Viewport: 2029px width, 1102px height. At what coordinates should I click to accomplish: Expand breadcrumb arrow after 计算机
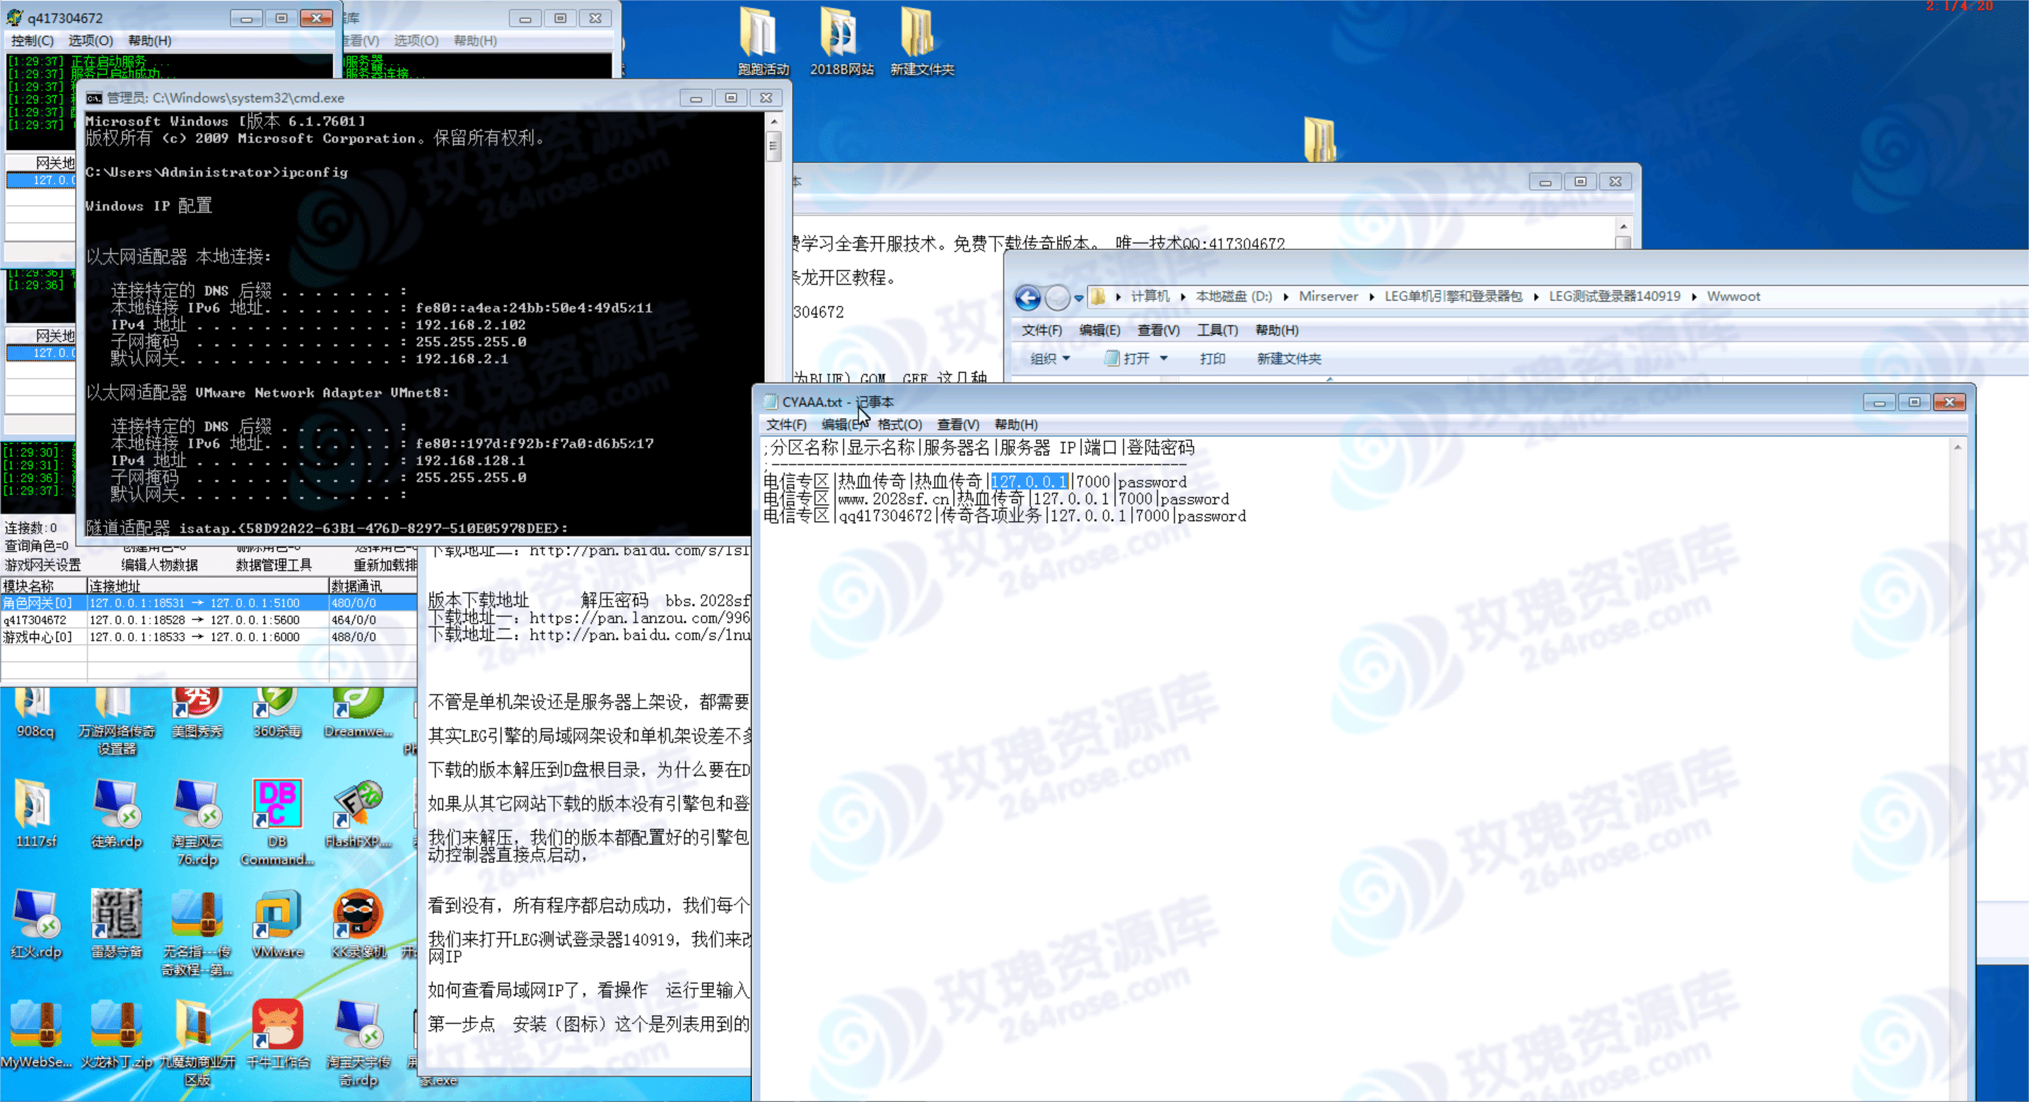pos(1182,297)
